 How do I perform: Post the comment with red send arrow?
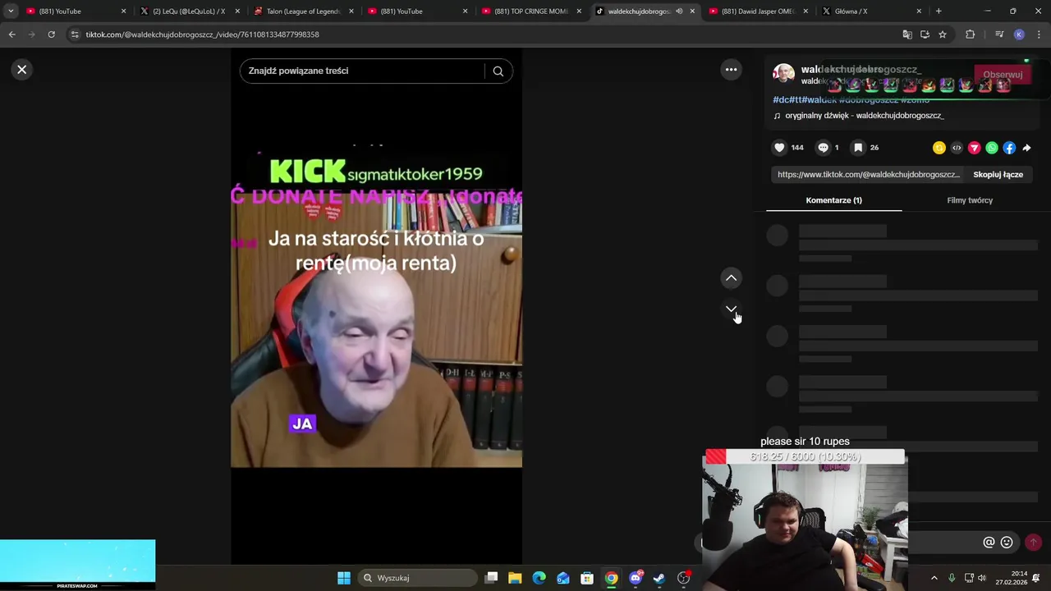(1033, 543)
